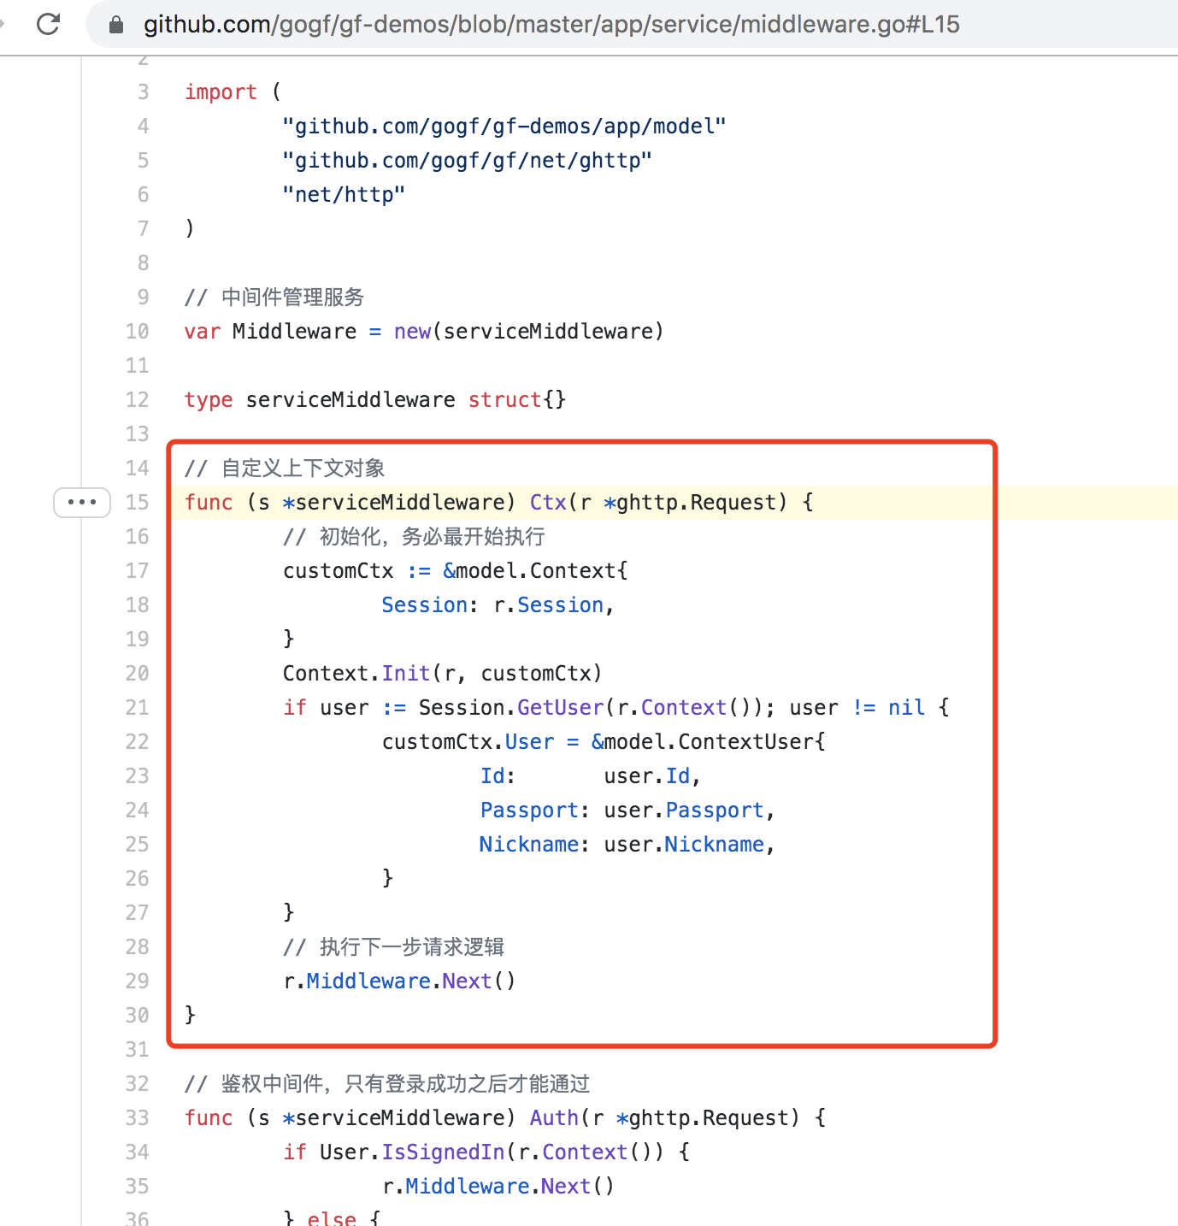Select line number 10 beside var Middleware
This screenshot has height=1226, width=1178.
click(137, 332)
